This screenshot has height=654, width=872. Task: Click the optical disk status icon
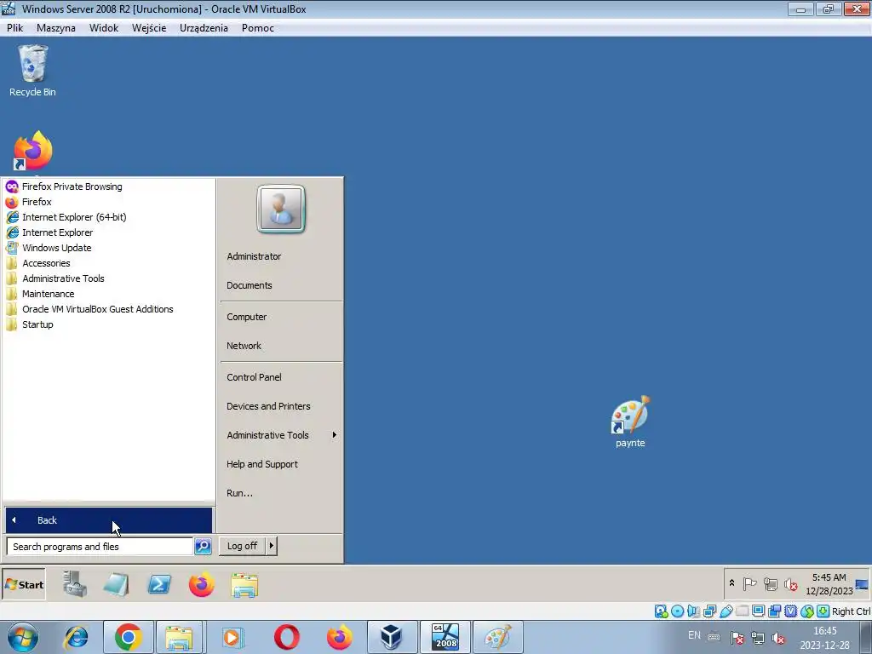pos(677,611)
